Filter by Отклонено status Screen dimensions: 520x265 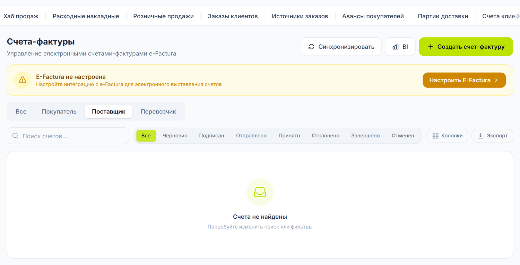tap(326, 136)
